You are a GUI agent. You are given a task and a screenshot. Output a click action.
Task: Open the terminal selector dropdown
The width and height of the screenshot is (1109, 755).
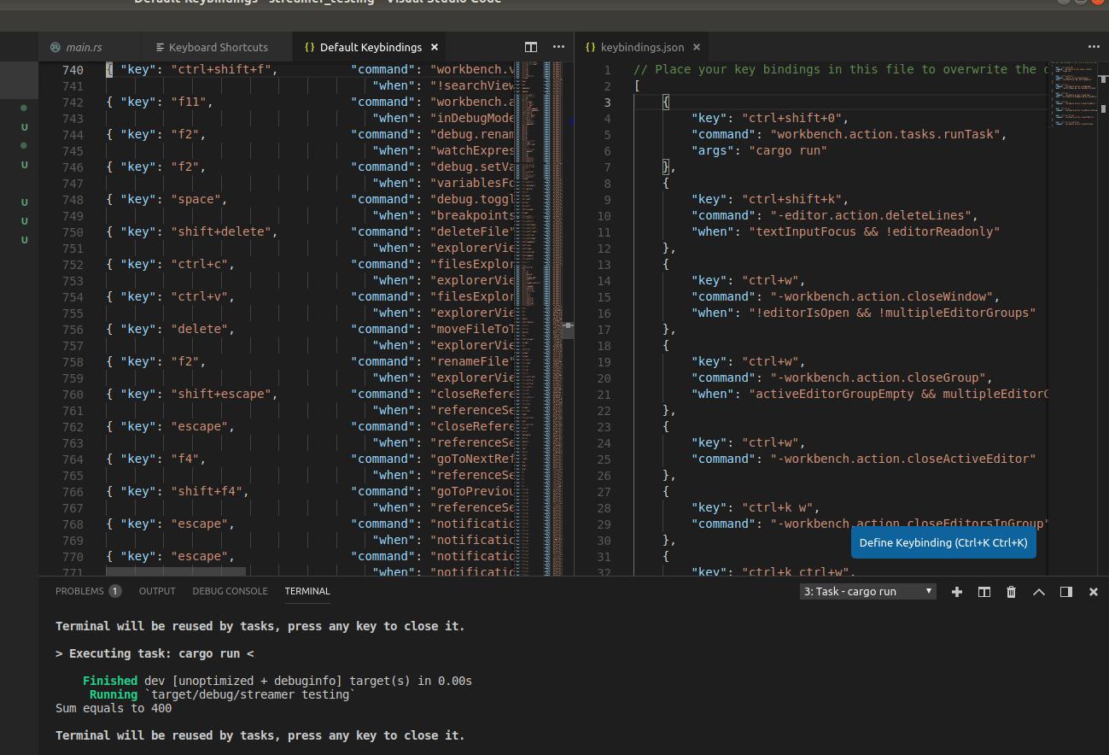(x=868, y=591)
